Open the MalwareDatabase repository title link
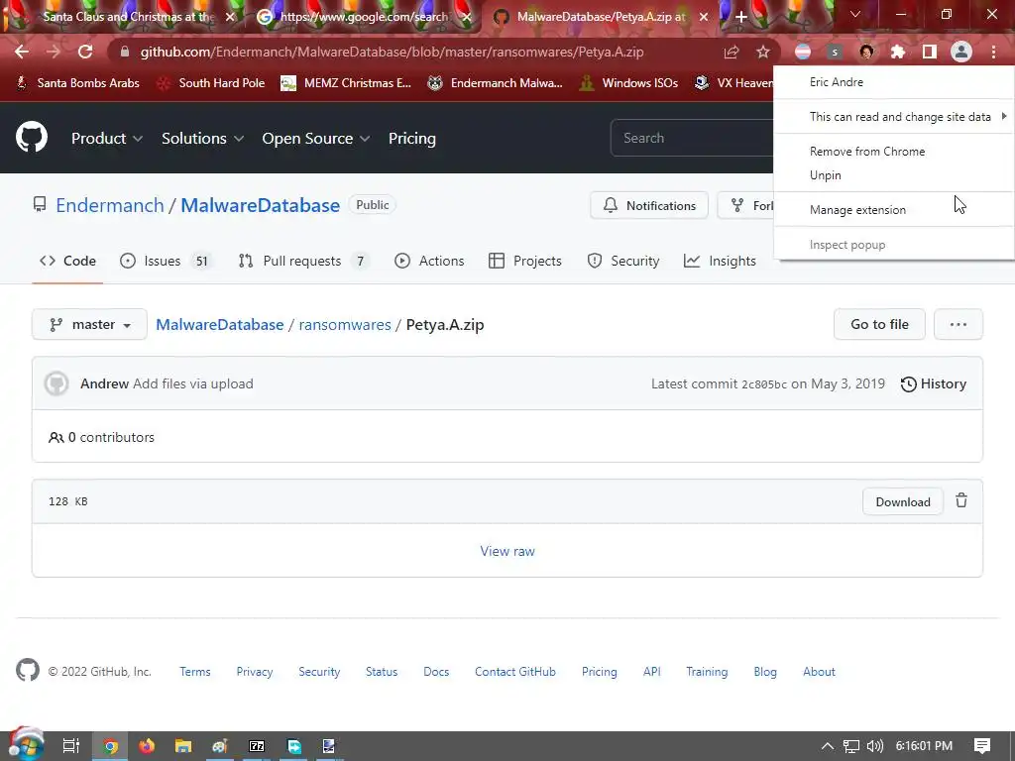The height and width of the screenshot is (761, 1015). click(261, 205)
